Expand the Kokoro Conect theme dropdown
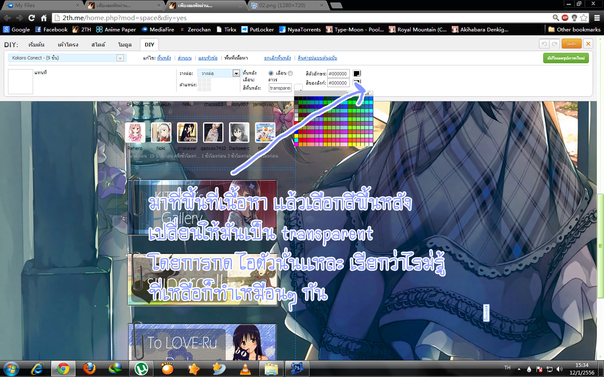Viewport: 604px width, 377px height. coord(120,58)
